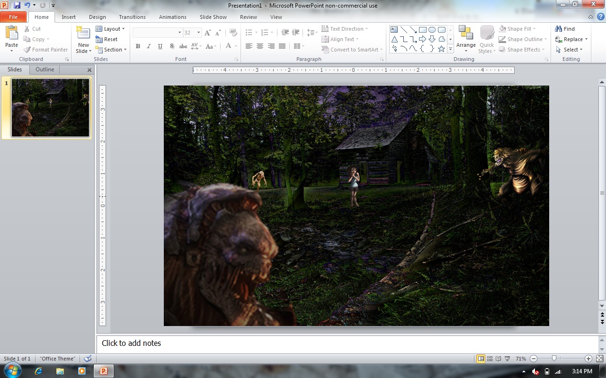Click the Replace button
The height and width of the screenshot is (378, 606).
[571, 39]
